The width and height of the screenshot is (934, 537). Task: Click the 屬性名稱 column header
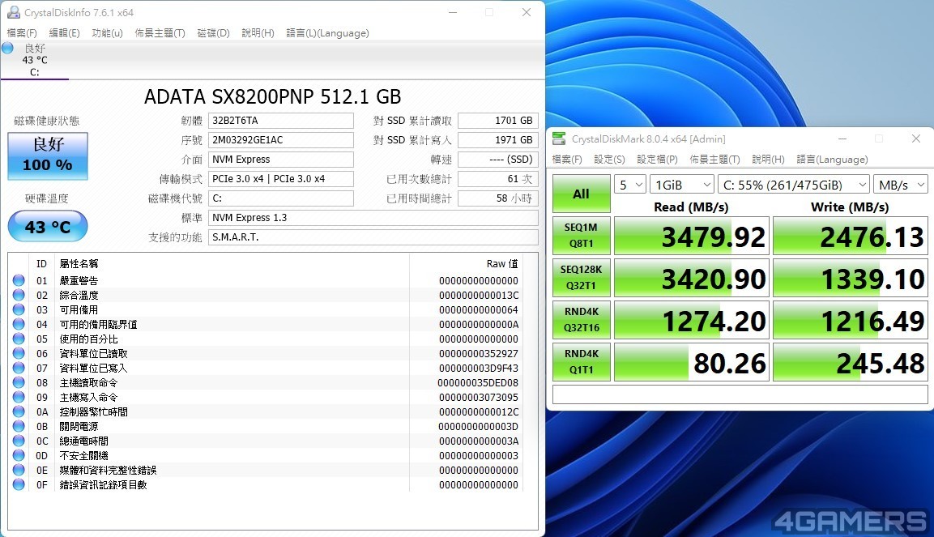[x=79, y=264]
